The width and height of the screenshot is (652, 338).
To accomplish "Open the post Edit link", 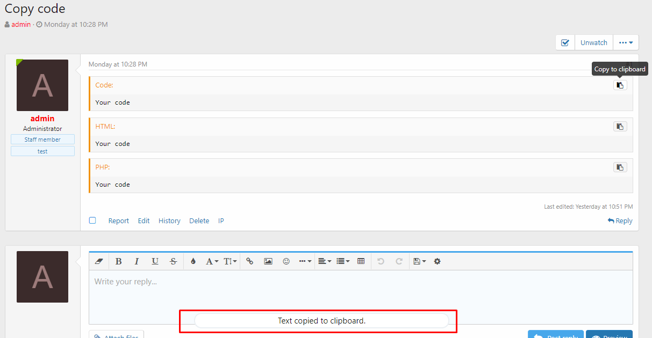I will (144, 221).
